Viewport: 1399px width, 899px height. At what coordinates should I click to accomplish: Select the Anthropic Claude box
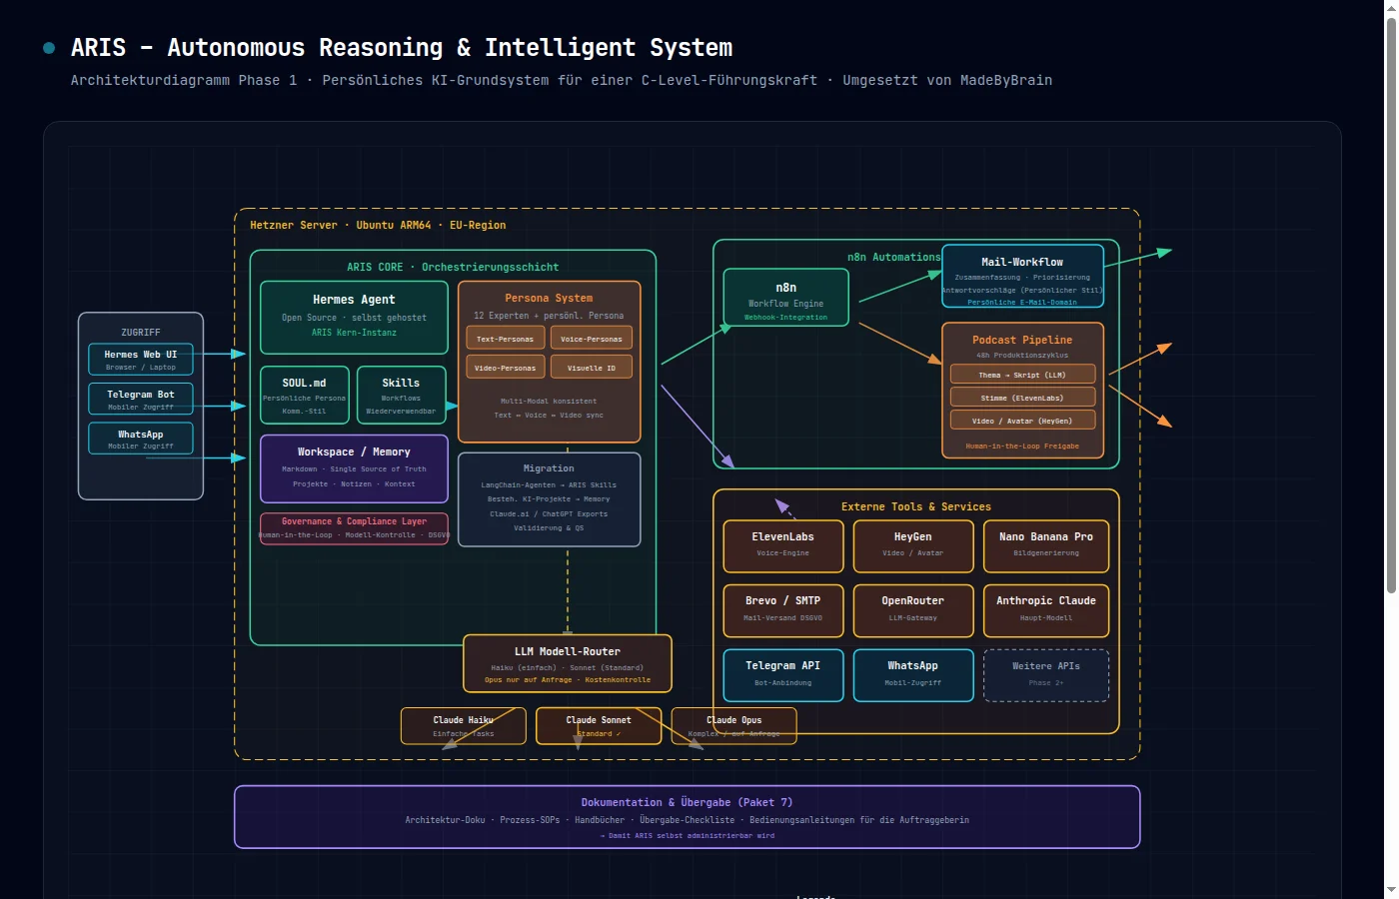tap(1046, 611)
